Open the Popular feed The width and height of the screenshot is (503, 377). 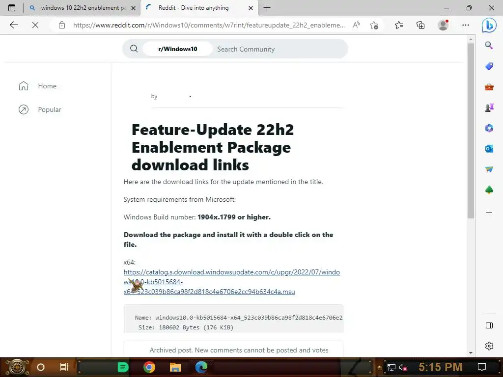point(40,109)
